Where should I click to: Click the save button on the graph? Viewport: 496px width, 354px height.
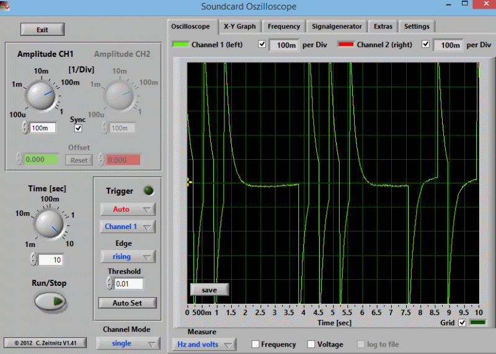pos(210,290)
